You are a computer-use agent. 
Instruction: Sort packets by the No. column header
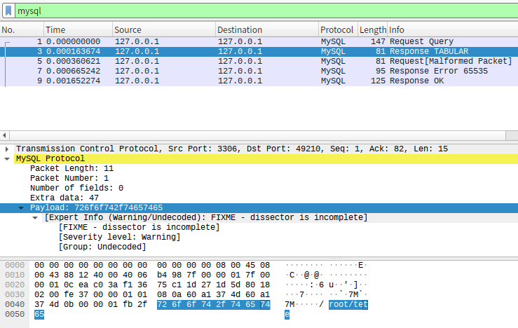click(21, 30)
